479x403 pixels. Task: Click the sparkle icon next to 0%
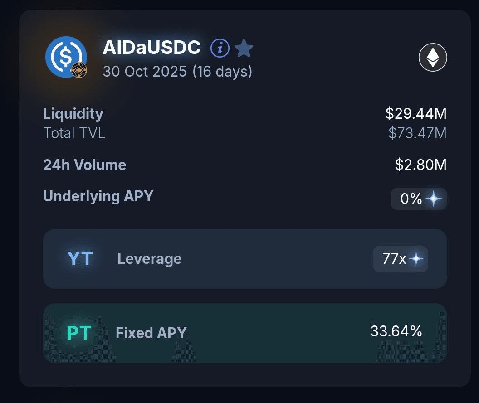tap(434, 199)
